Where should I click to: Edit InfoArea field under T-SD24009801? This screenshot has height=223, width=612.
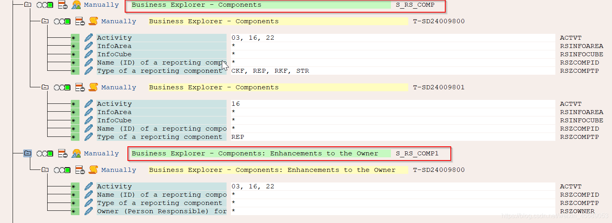tap(89, 112)
